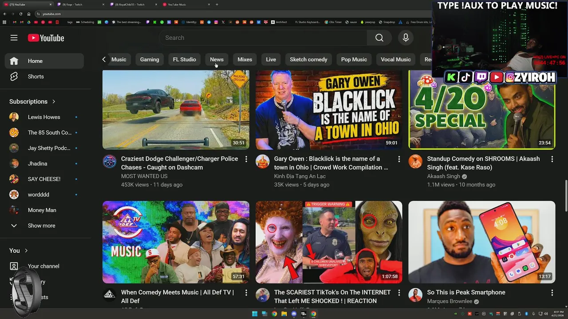Click the Home icon in the sidebar
The image size is (568, 319).
14,61
